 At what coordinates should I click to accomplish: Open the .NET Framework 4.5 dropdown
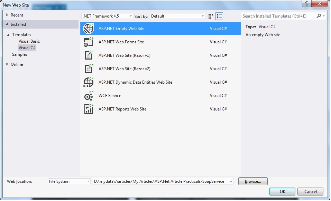(107, 16)
